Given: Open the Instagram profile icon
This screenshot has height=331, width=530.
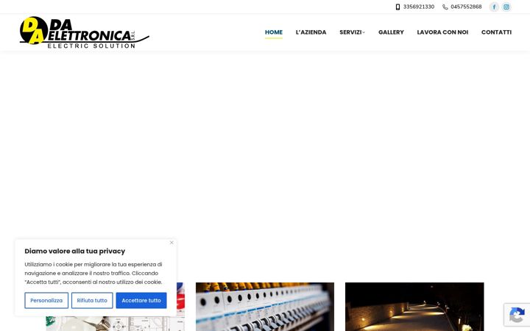Looking at the screenshot, I should (506, 7).
